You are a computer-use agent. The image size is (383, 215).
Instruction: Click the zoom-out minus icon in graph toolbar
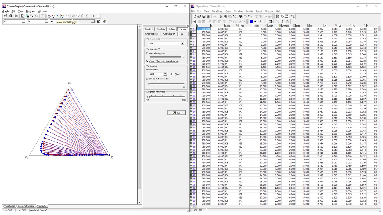(98, 16)
